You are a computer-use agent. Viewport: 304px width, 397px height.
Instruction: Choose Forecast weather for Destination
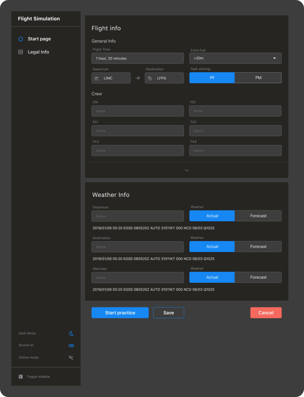point(258,247)
